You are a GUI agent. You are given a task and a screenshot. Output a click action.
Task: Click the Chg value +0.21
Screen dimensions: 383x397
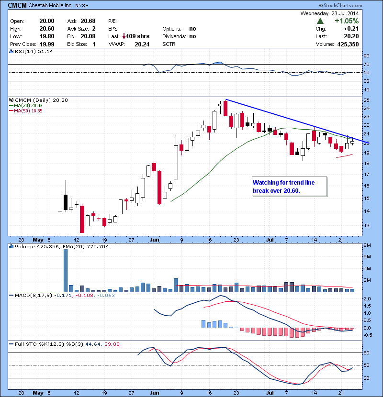351,29
